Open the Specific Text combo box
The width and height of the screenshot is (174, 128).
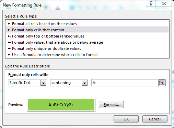pyautogui.click(x=27, y=83)
